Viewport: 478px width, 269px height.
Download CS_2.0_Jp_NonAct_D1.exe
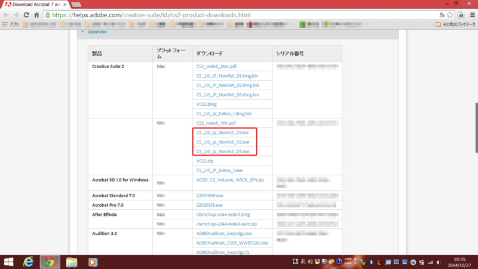click(222, 132)
